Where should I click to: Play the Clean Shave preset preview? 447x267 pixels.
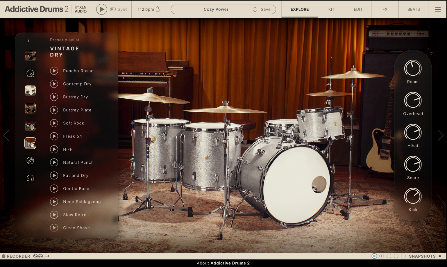point(54,228)
